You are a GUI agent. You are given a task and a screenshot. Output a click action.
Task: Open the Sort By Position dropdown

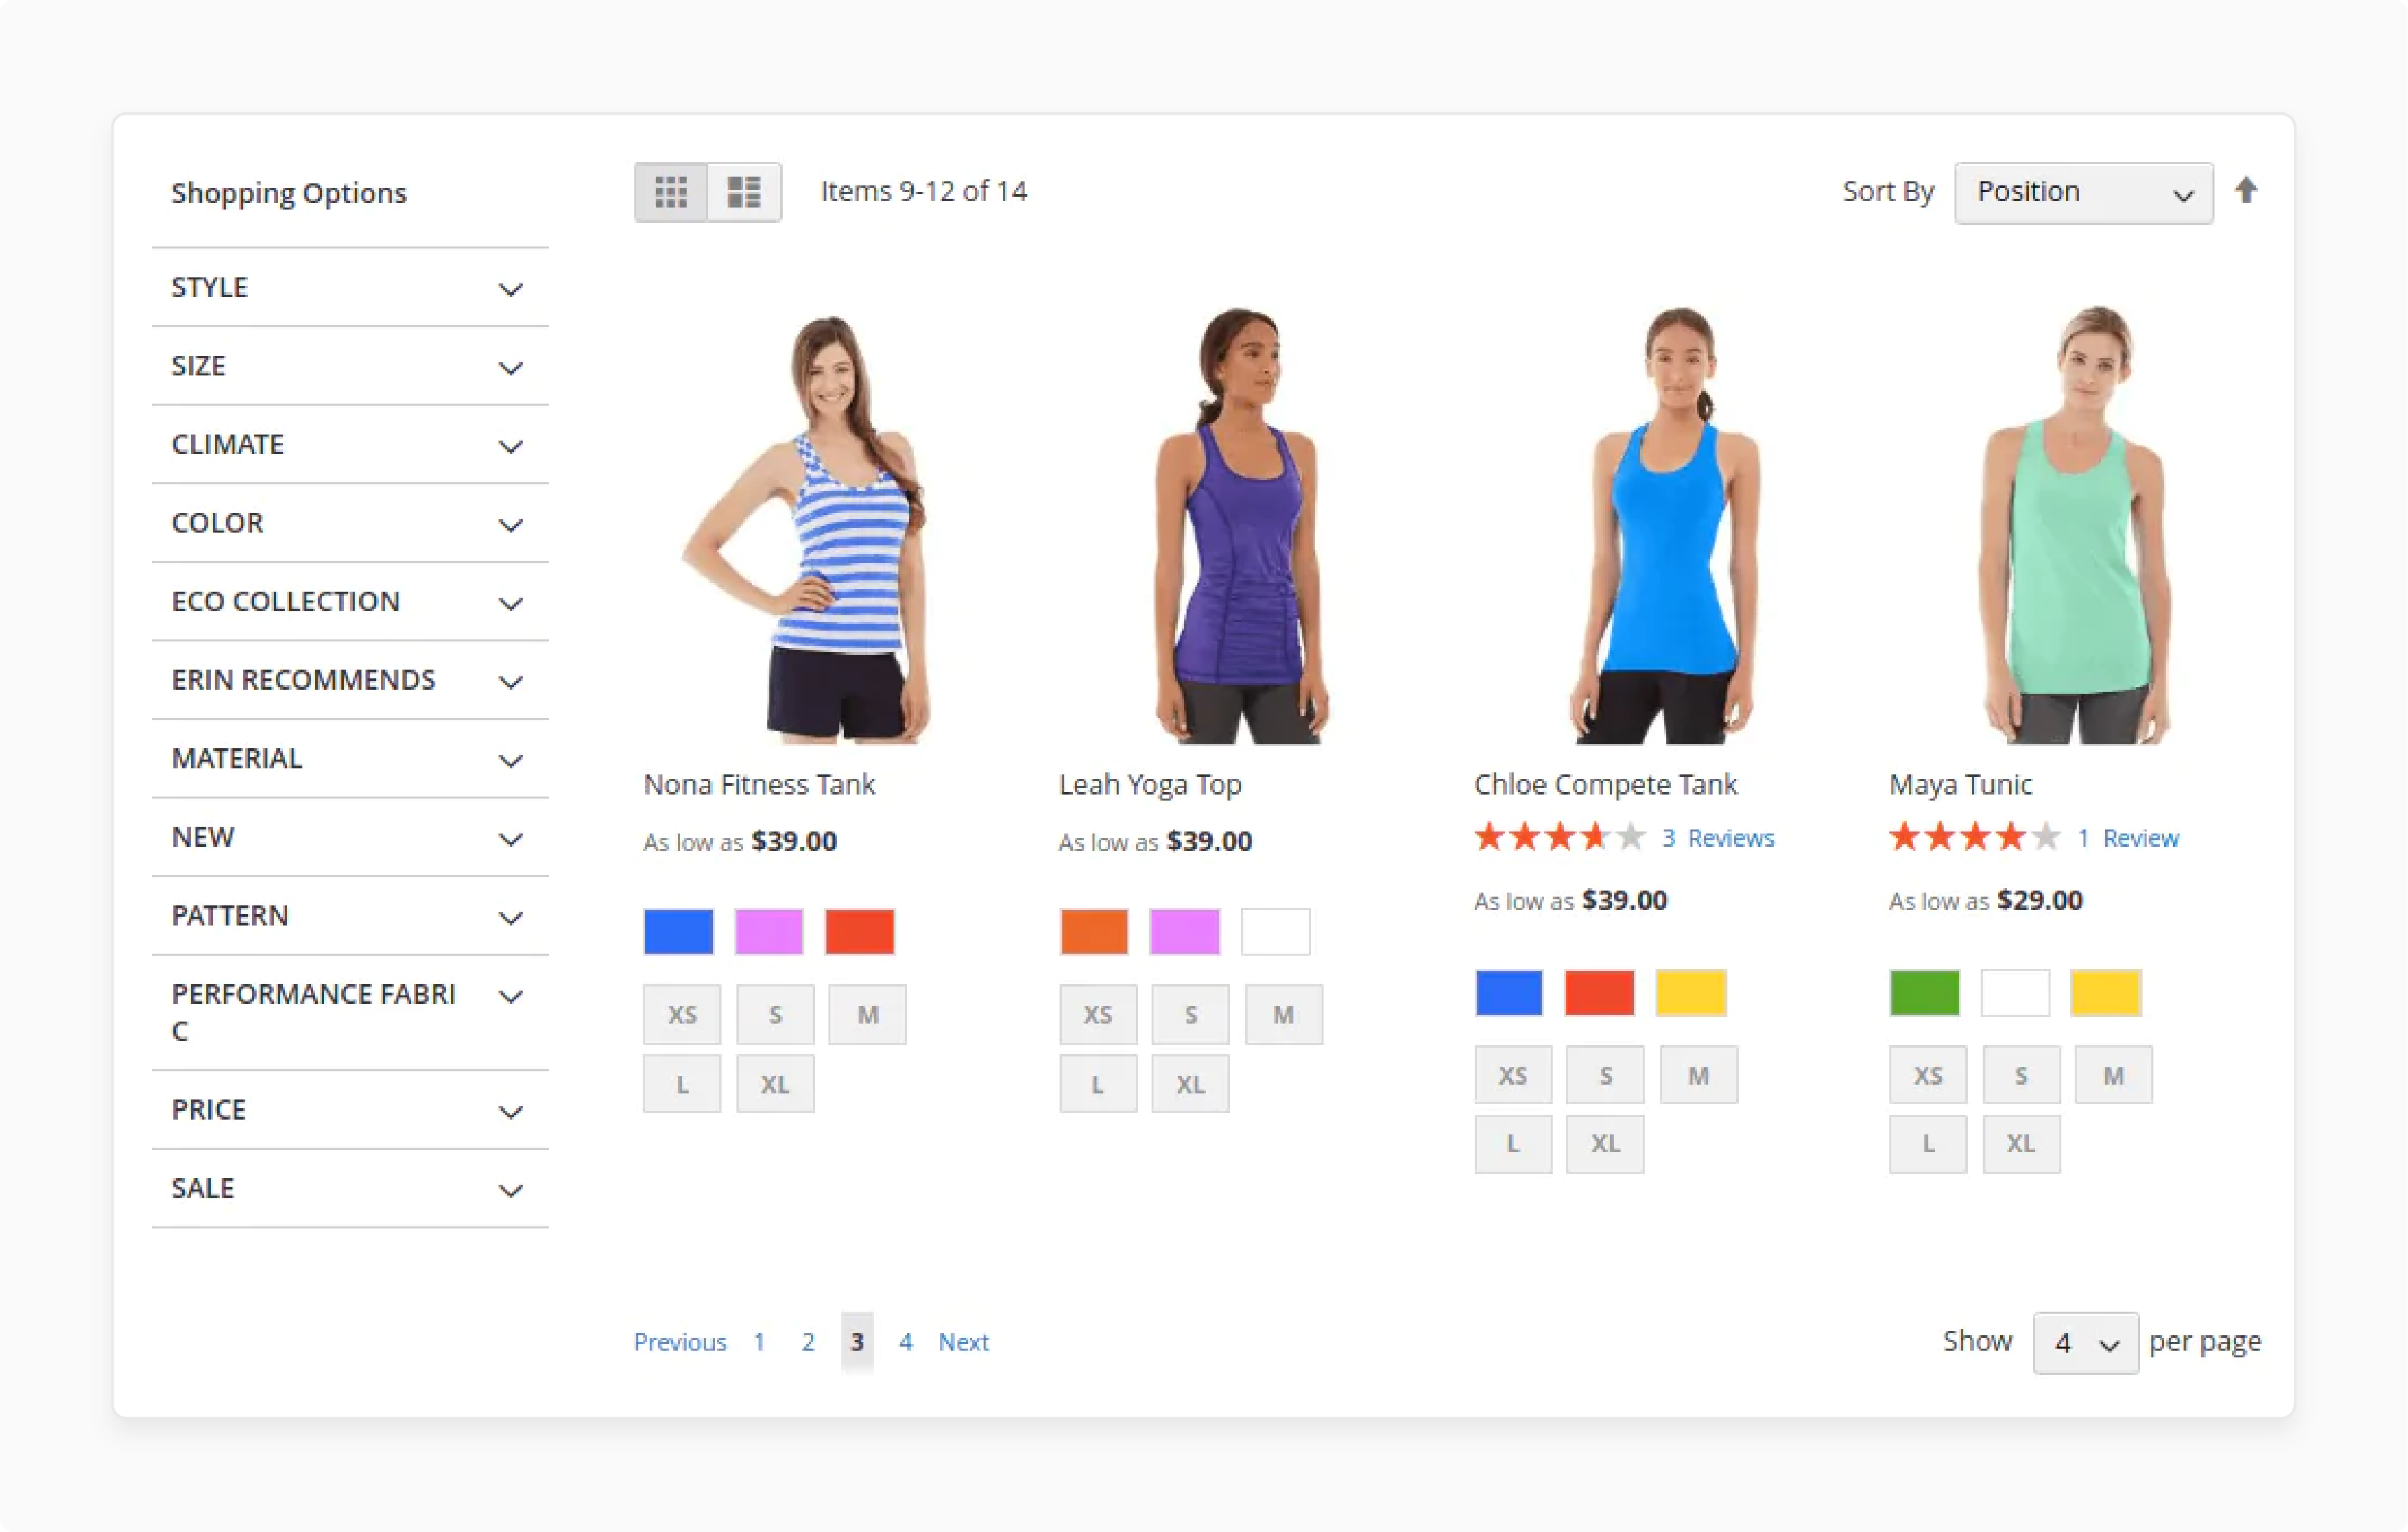(x=2083, y=193)
